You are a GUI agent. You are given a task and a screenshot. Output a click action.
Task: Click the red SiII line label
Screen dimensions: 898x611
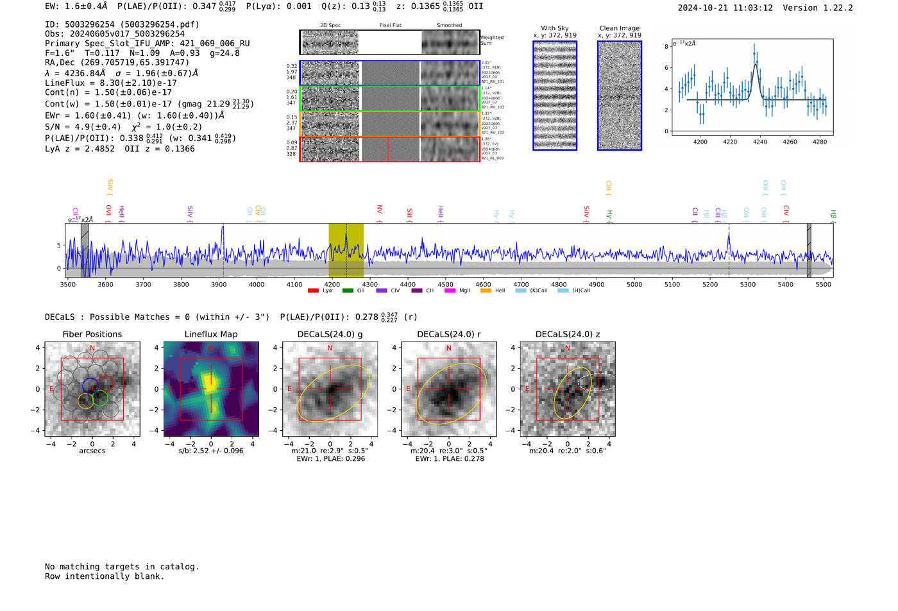point(409,214)
